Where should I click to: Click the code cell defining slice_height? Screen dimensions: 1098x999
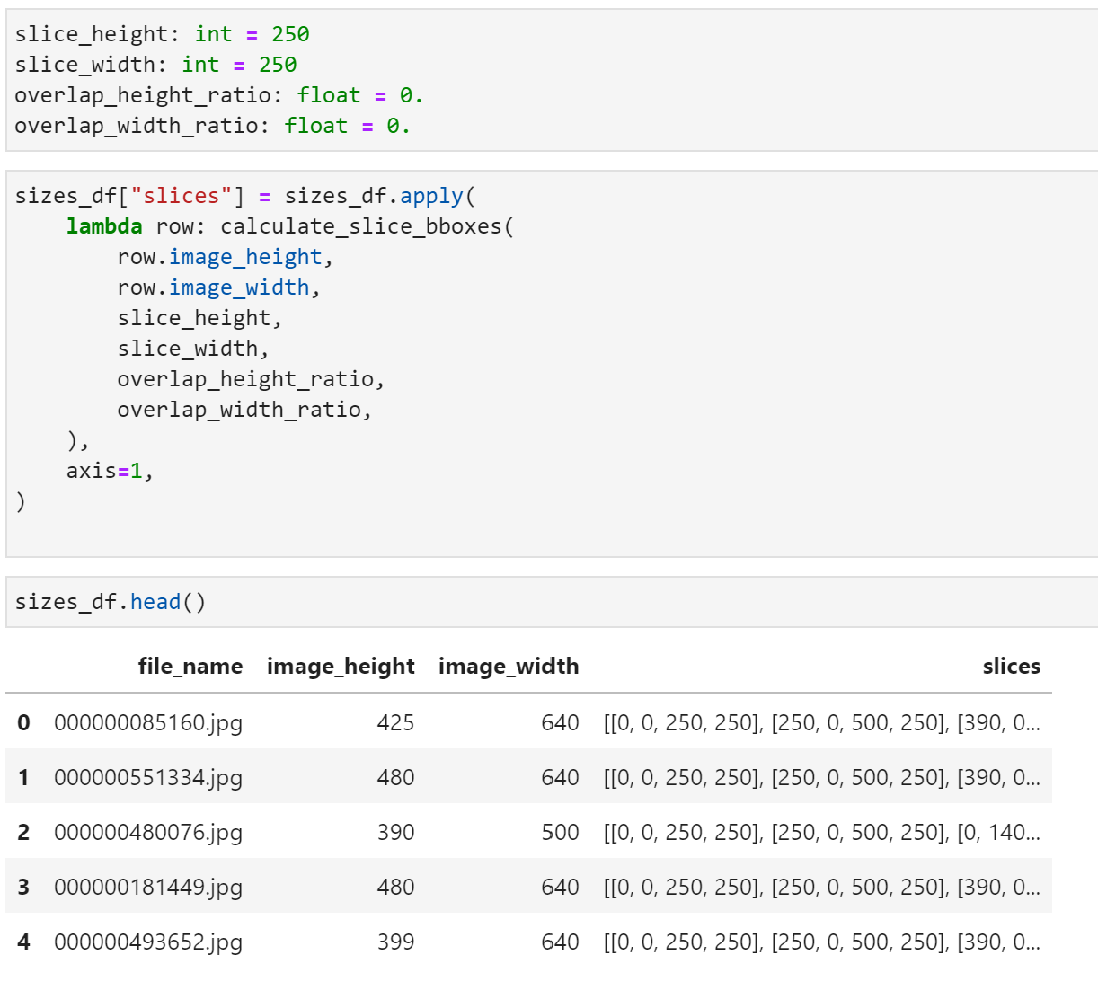tap(552, 80)
